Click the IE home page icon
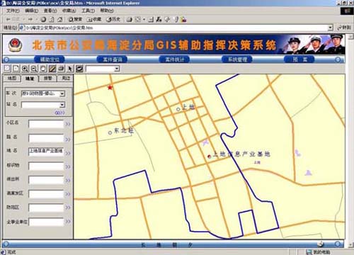Viewport: 354px width, 255px height. click(x=60, y=20)
